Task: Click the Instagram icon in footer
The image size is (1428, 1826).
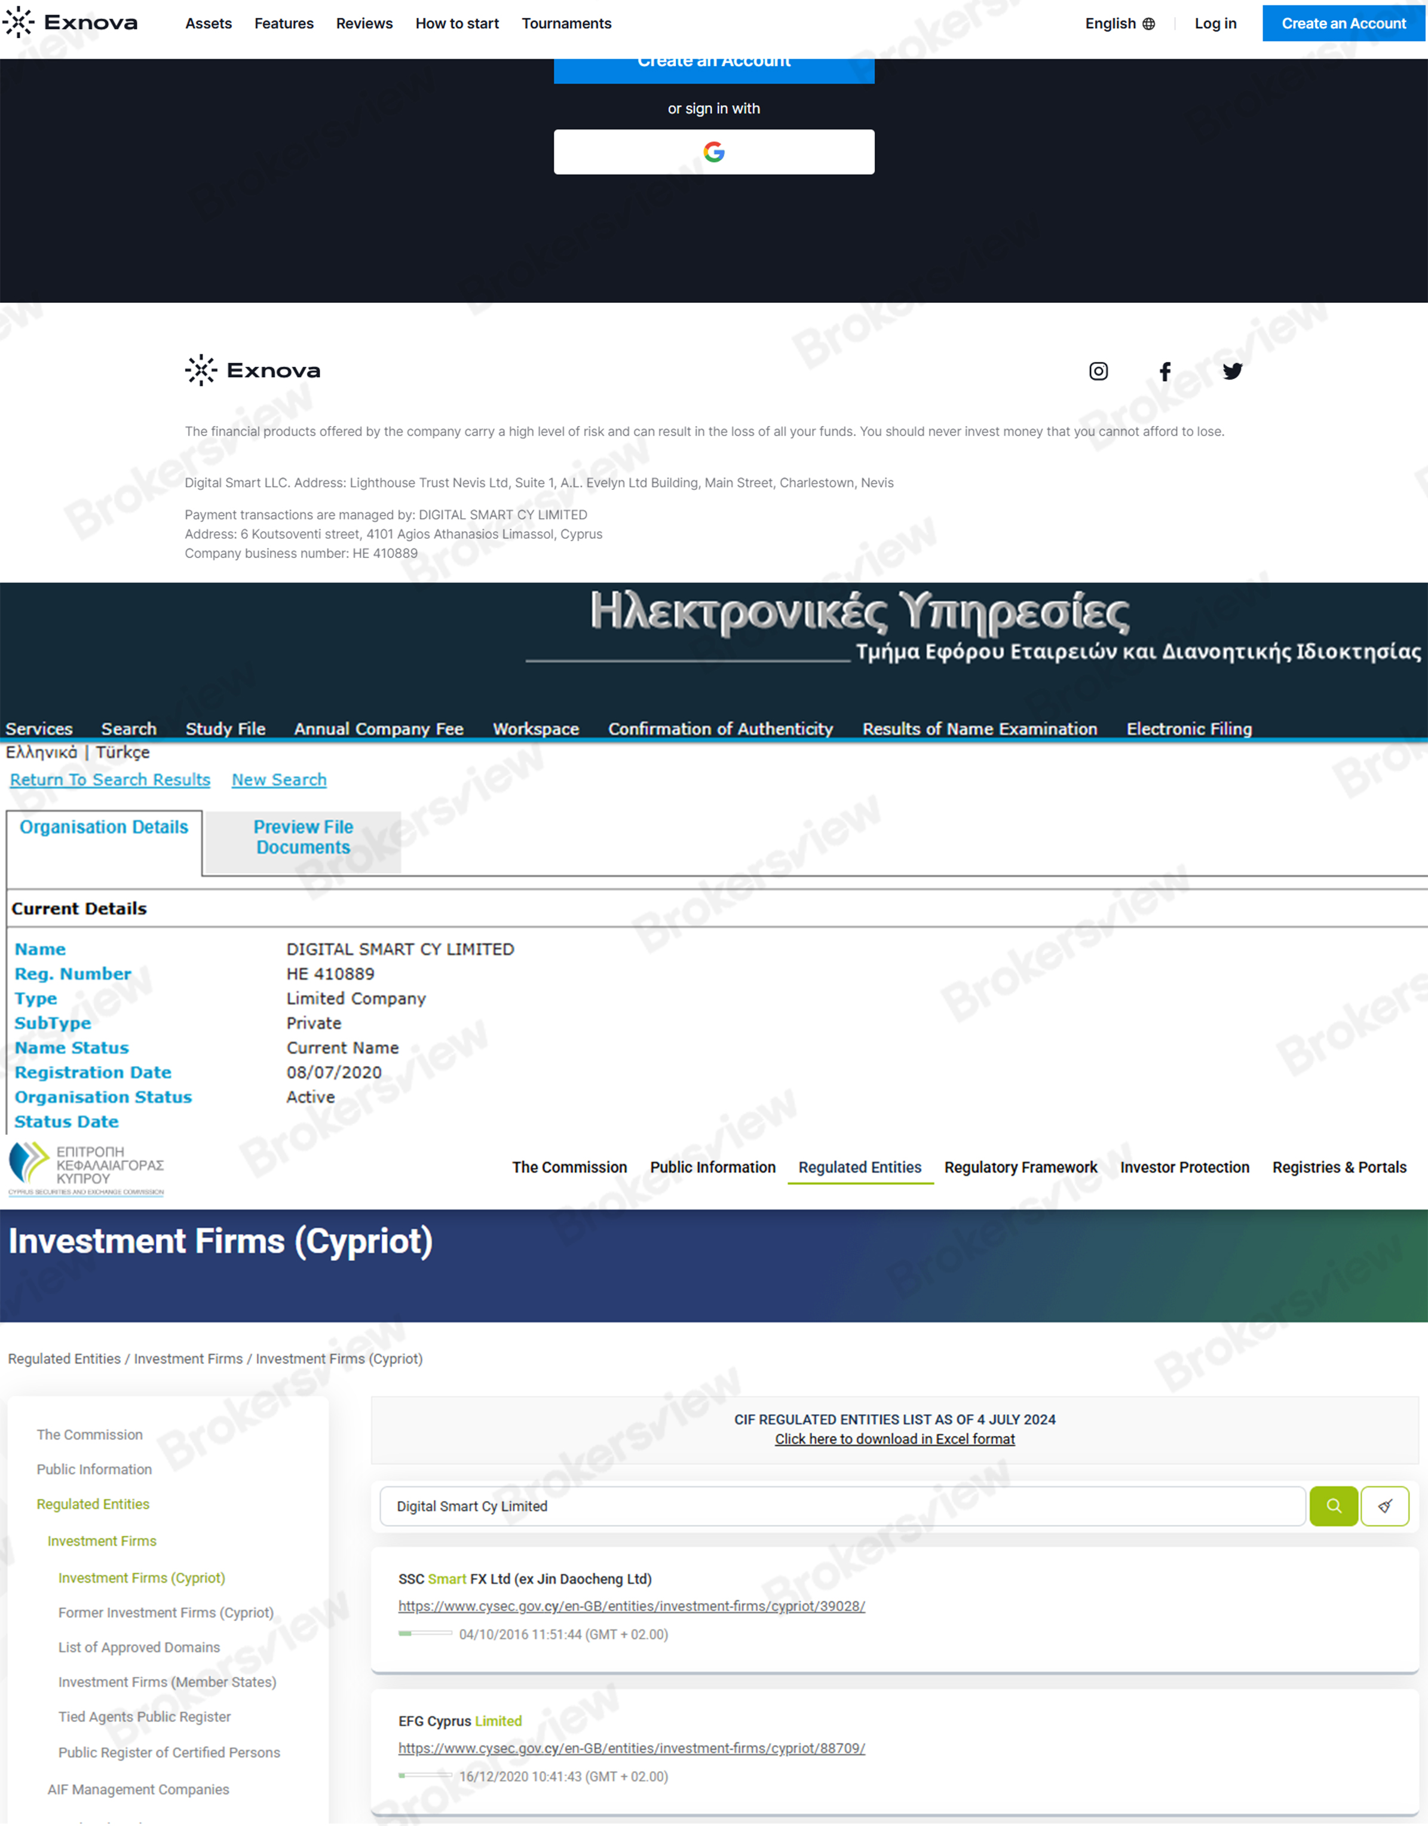Action: [x=1098, y=370]
